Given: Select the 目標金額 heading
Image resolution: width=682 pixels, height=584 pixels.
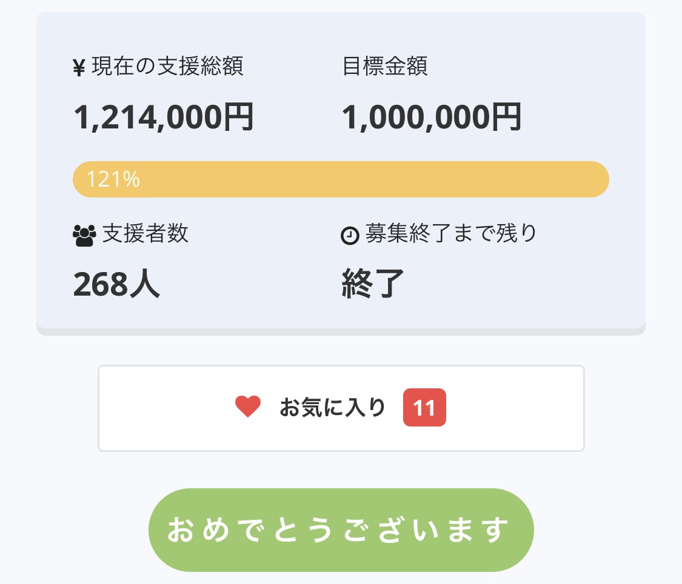Looking at the screenshot, I should click(x=385, y=67).
